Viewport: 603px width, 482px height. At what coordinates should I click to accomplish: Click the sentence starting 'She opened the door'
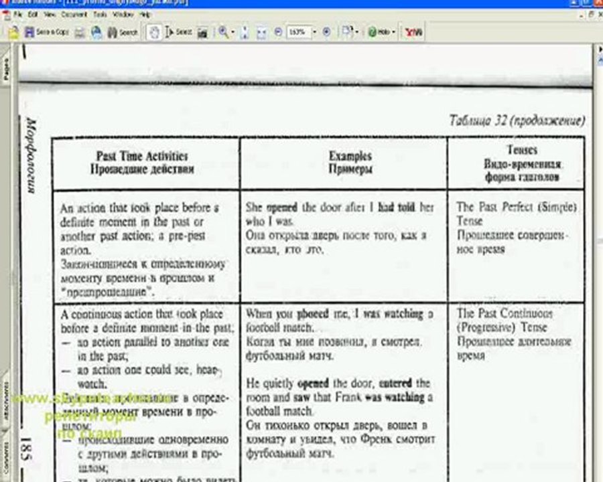point(340,214)
